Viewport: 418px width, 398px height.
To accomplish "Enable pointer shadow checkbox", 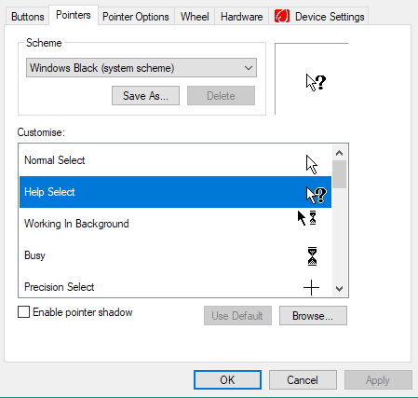I will (x=24, y=312).
